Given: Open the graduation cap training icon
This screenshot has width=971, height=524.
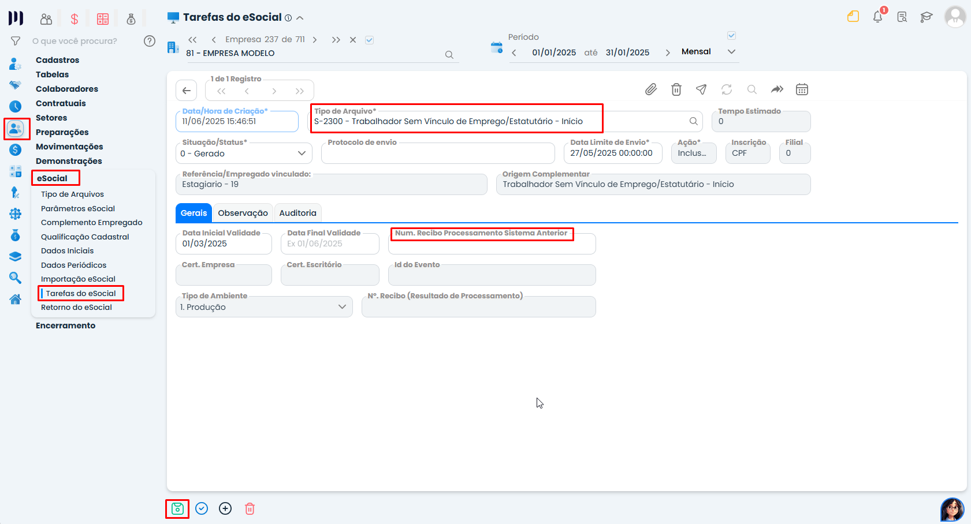Looking at the screenshot, I should click(927, 17).
